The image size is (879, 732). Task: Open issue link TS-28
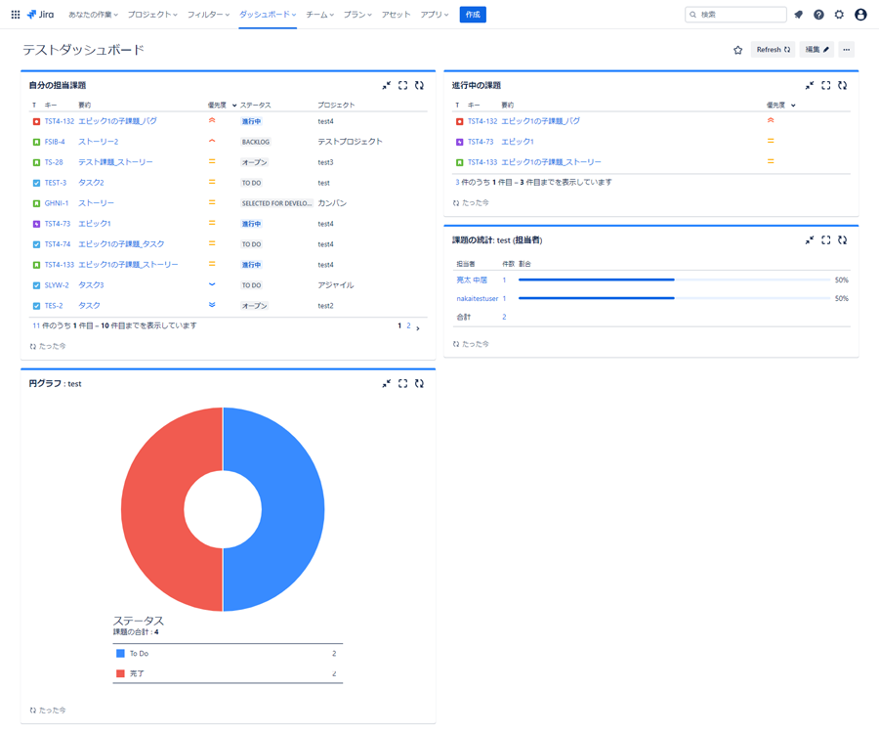click(54, 162)
